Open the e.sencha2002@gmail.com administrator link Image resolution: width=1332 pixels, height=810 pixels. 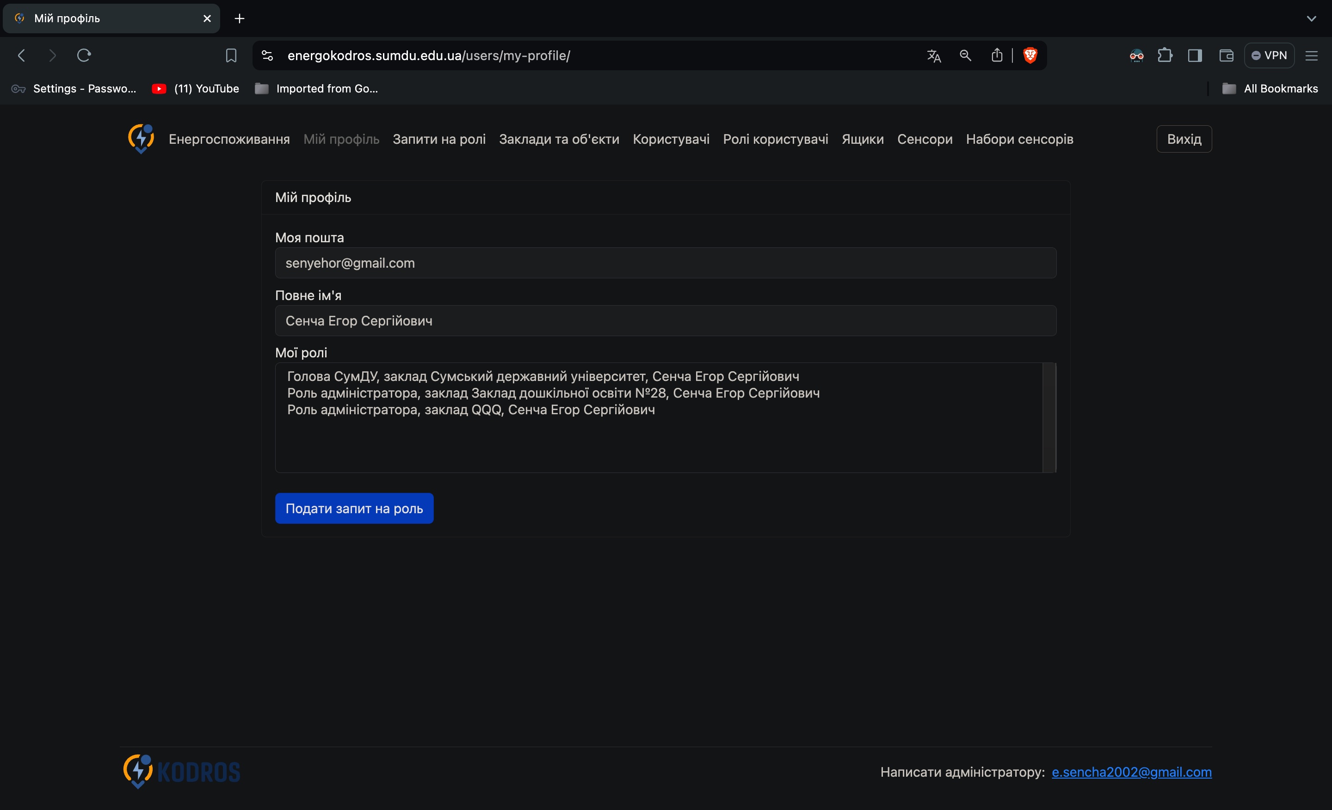click(x=1131, y=772)
